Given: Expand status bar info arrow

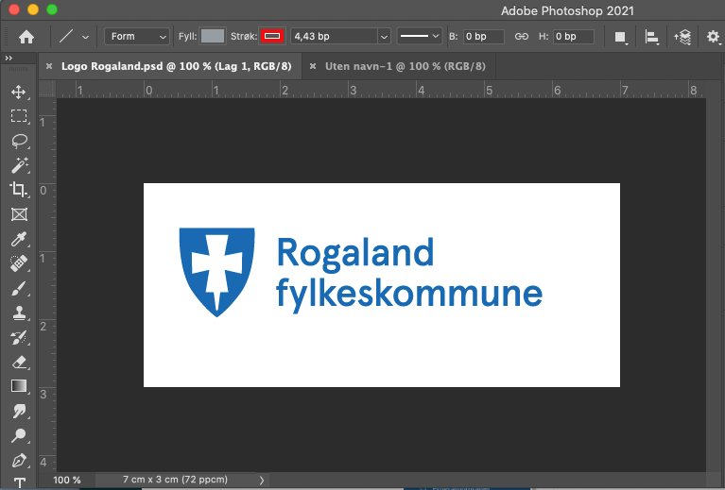Looking at the screenshot, I should pos(262,480).
